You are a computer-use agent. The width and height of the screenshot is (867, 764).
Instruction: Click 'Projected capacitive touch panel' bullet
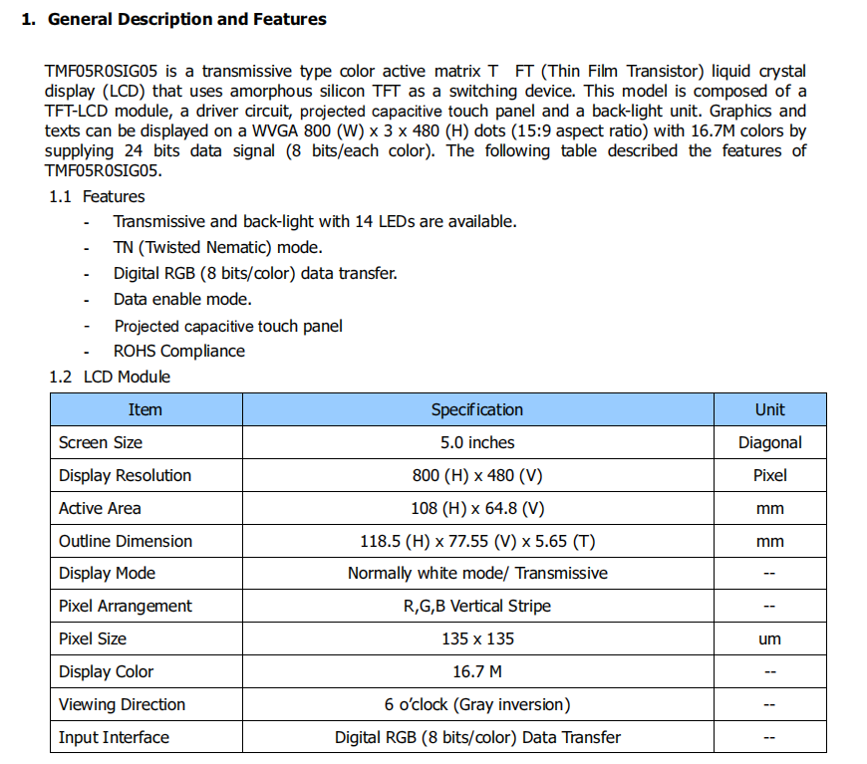pyautogui.click(x=228, y=326)
